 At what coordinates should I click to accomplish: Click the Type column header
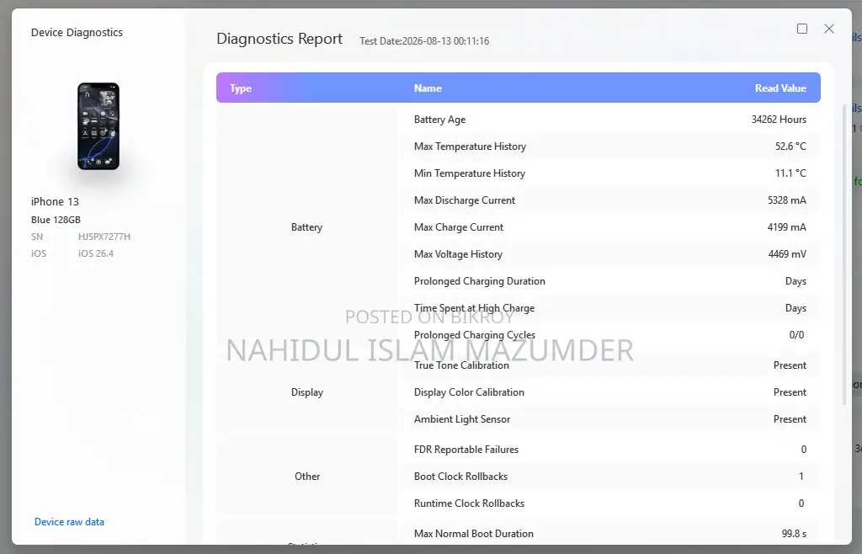tap(240, 88)
